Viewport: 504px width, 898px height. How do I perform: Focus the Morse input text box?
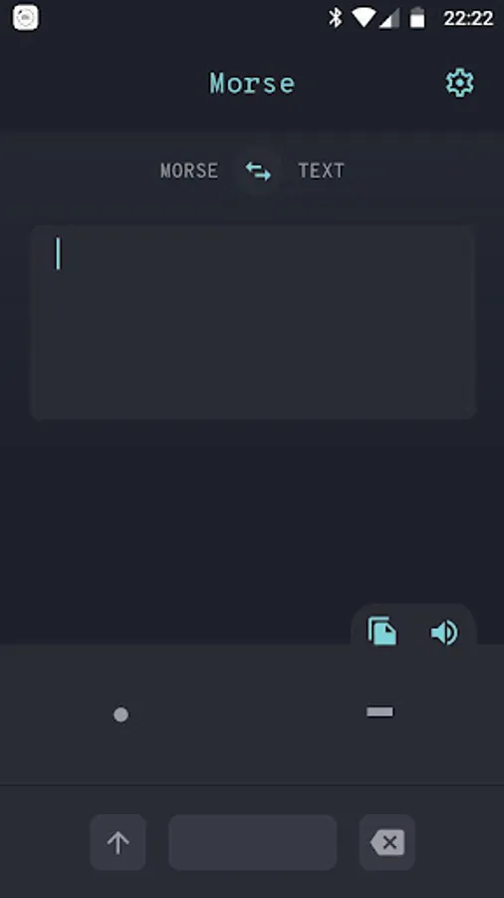pyautogui.click(x=253, y=322)
